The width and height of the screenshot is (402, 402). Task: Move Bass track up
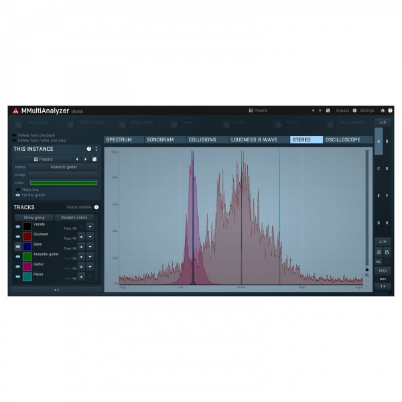81,247
